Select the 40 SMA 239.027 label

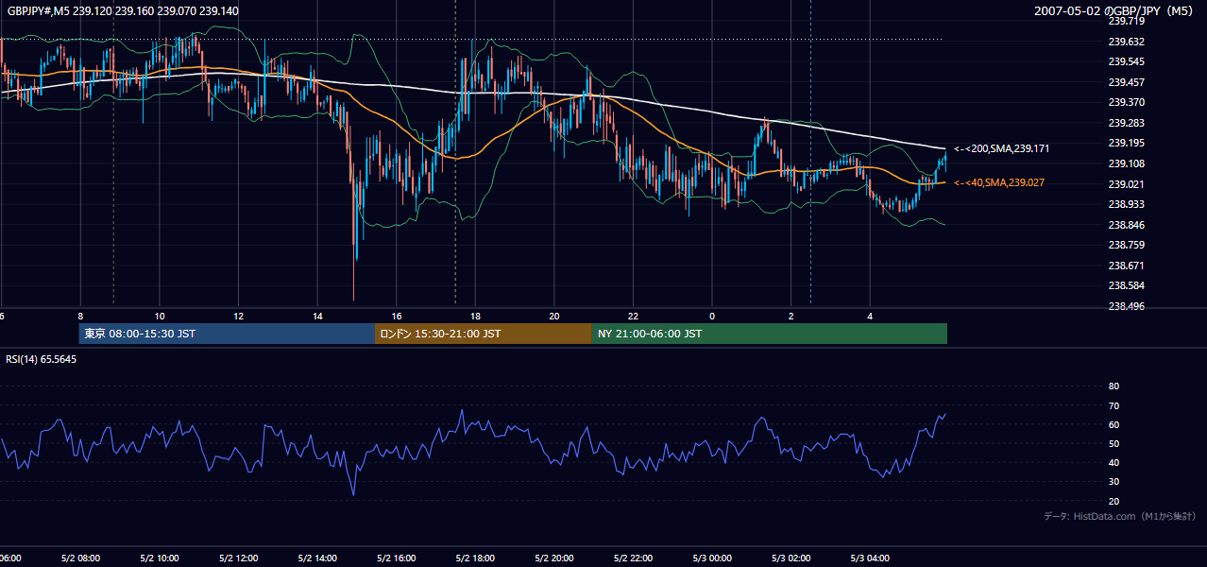[999, 183]
